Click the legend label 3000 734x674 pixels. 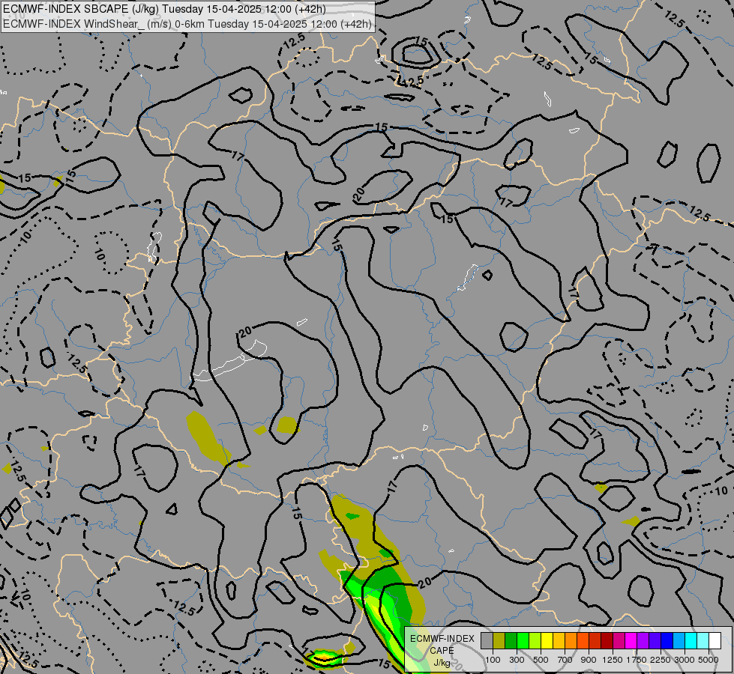[x=685, y=660]
